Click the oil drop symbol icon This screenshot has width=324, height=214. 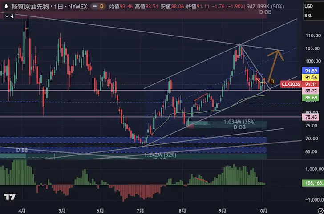click(6, 6)
